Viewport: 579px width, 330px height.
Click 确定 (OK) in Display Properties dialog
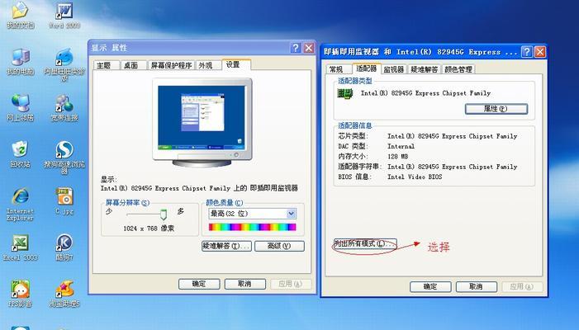[x=199, y=284]
